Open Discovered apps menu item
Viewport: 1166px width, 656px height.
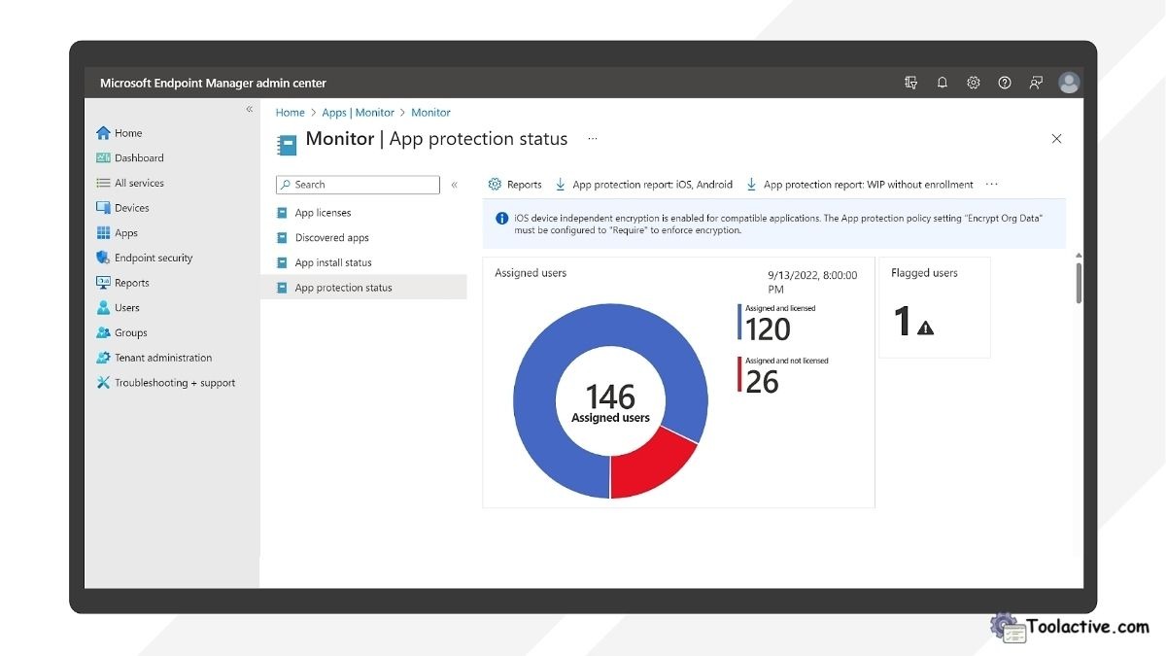pos(331,238)
